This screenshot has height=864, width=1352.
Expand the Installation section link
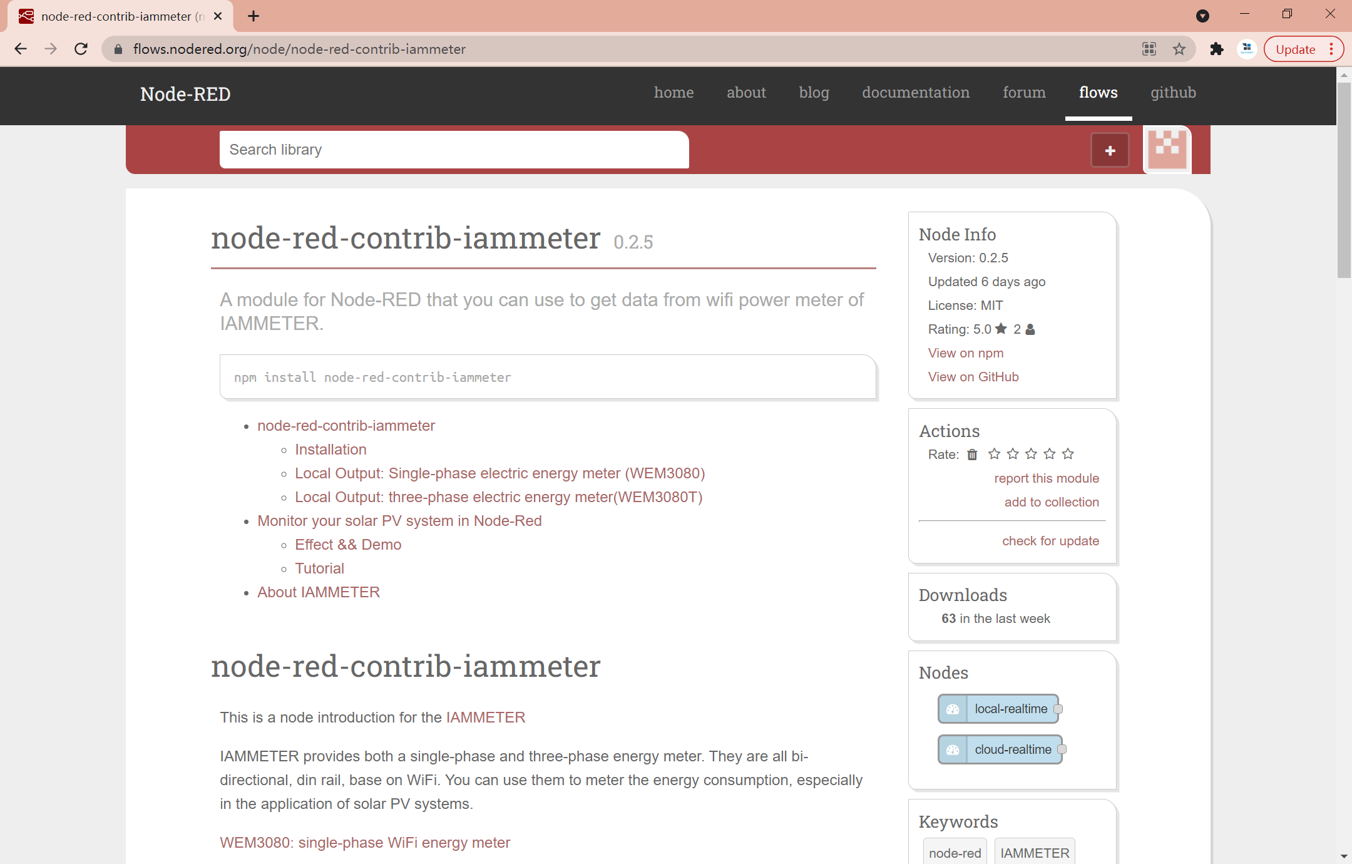(x=330, y=448)
